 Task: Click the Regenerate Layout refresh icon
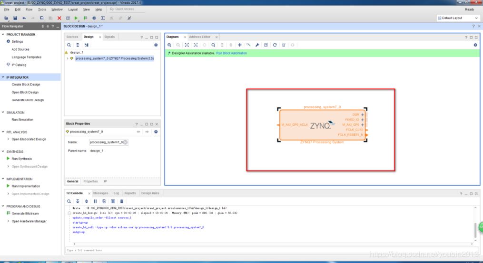(x=275, y=45)
